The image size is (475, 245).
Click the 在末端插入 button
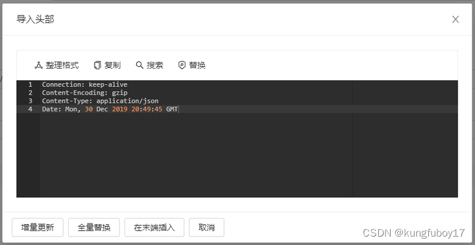[x=154, y=227]
